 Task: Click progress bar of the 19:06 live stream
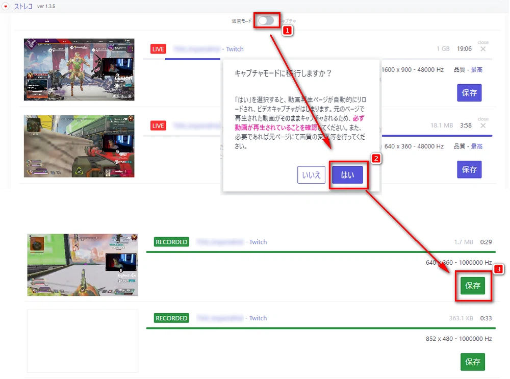[317, 59]
